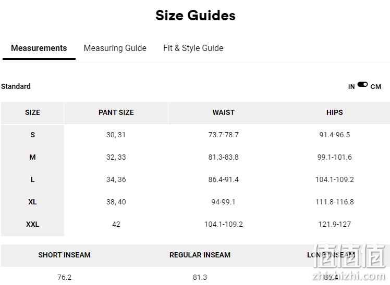This screenshot has height=285, width=390.
Task: Click the Size Guides heading
Action: [196, 16]
